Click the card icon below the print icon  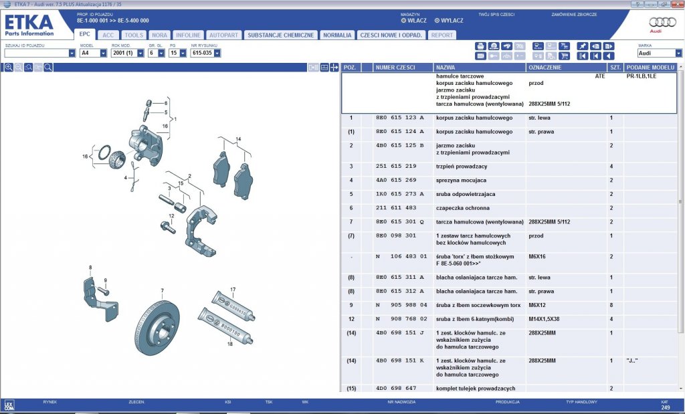click(480, 56)
